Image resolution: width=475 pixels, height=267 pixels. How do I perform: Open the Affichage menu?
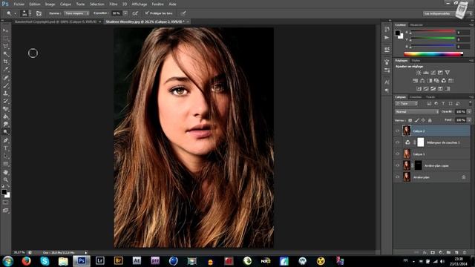click(139, 4)
